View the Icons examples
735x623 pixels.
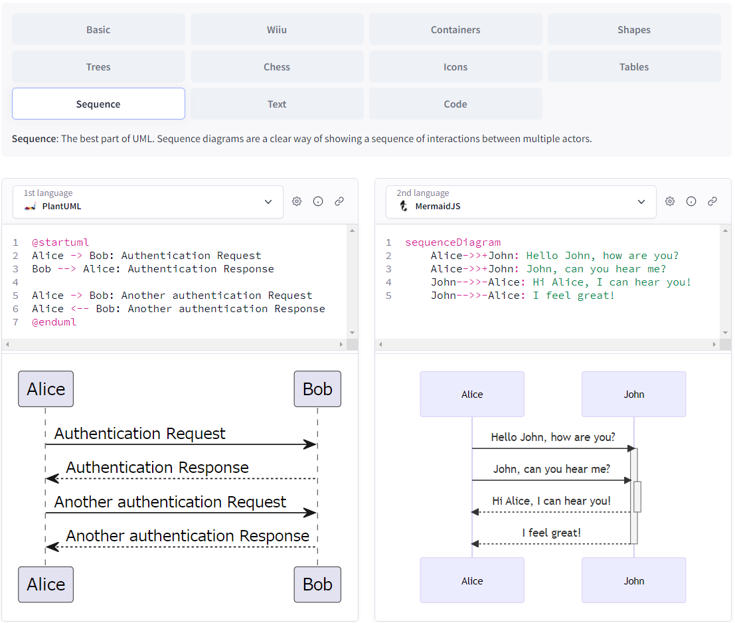click(455, 66)
